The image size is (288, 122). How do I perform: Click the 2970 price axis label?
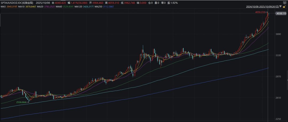(x=278, y=76)
